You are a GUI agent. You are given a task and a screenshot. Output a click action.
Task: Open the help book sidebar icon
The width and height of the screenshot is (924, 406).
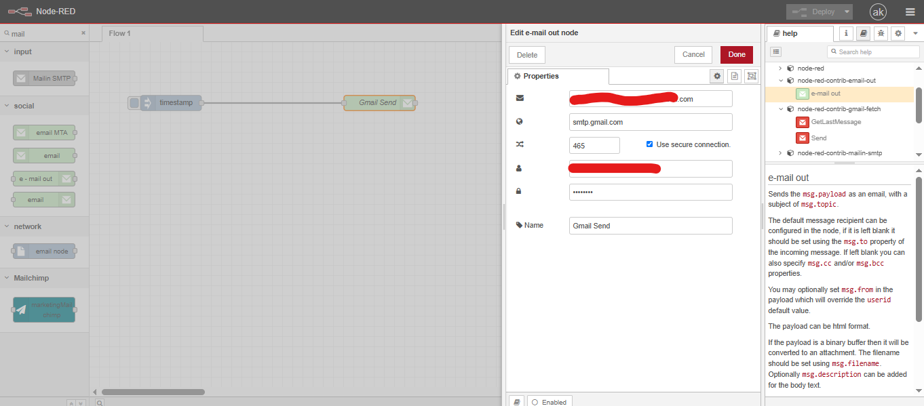point(863,33)
